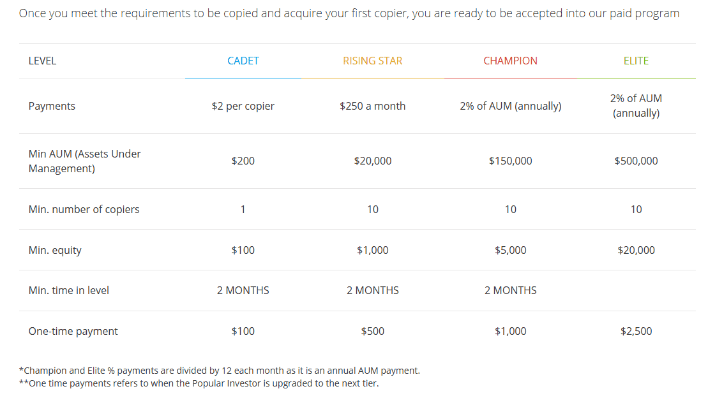This screenshot has width=708, height=398.
Task: Select the RISING STAR level header
Action: pyautogui.click(x=372, y=61)
